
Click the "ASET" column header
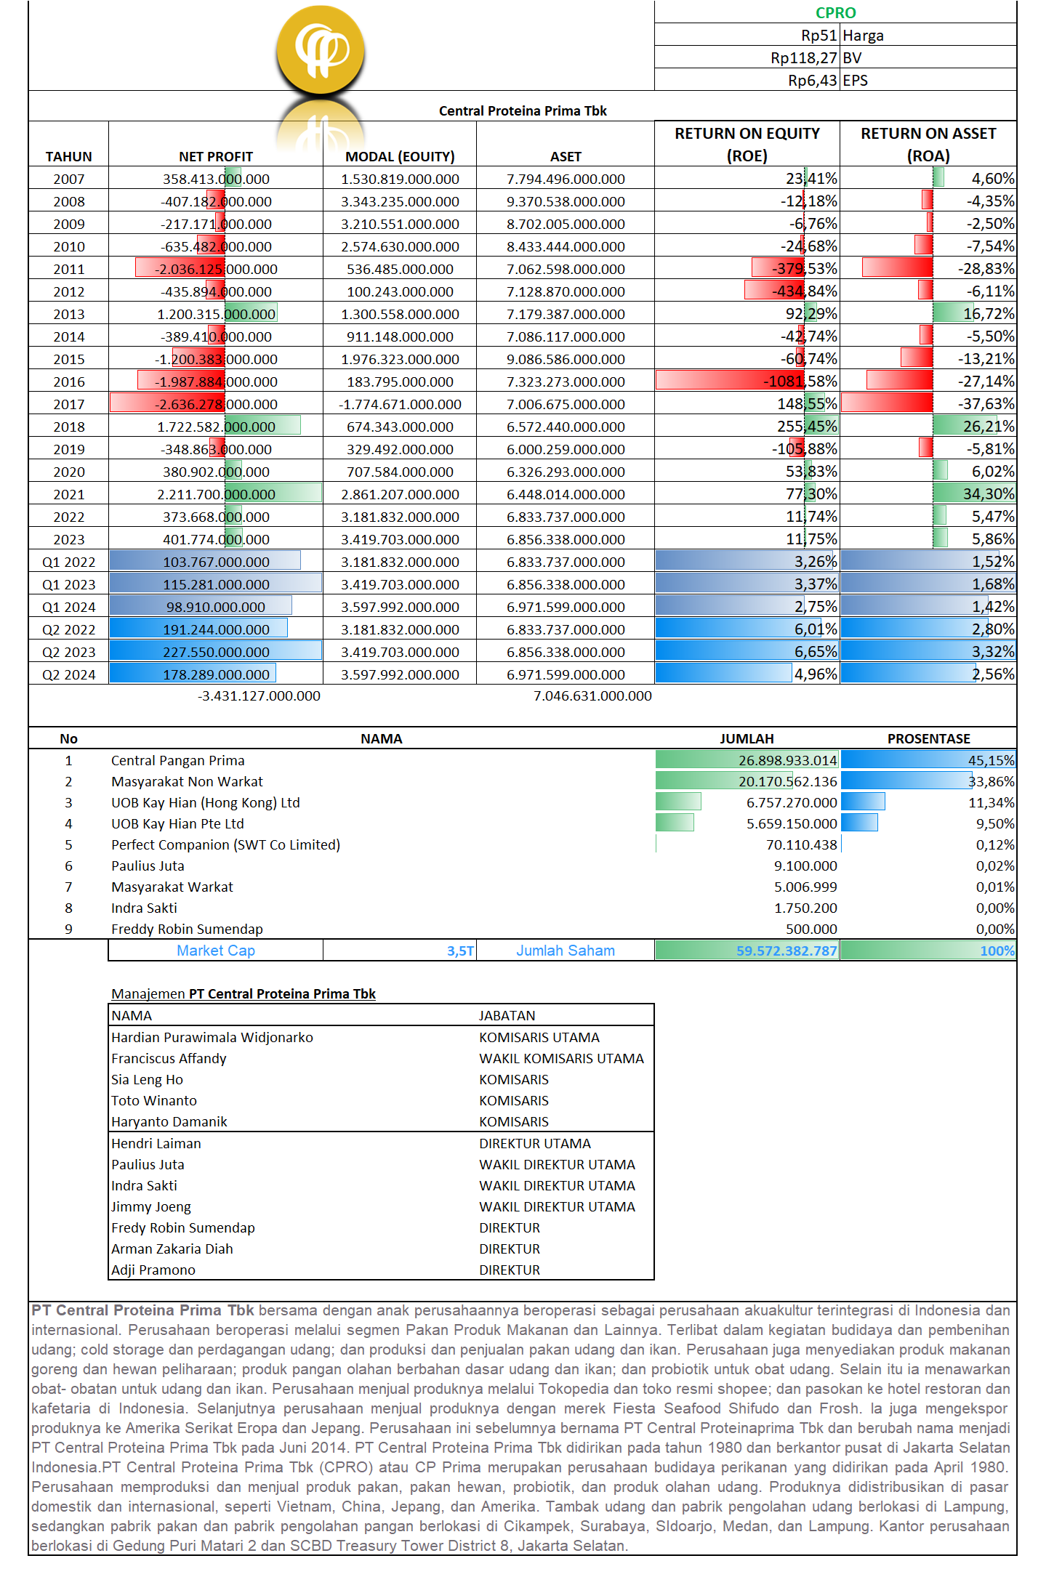566,156
